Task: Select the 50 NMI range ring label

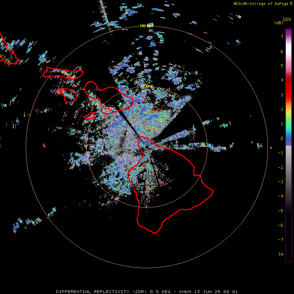Action: tap(147, 86)
